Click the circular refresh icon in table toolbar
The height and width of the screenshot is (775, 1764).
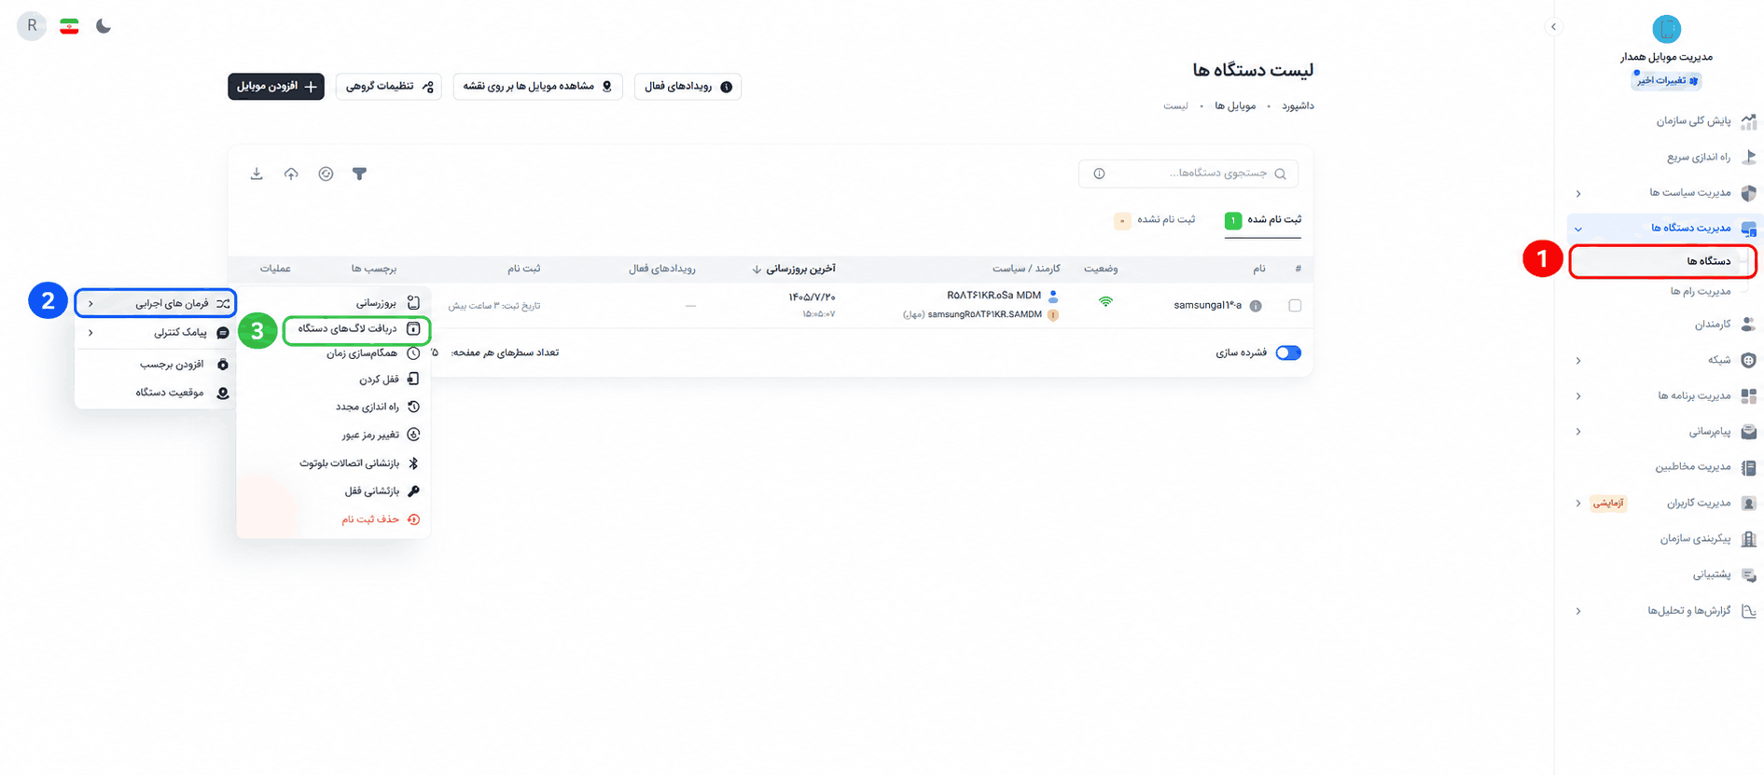(326, 173)
